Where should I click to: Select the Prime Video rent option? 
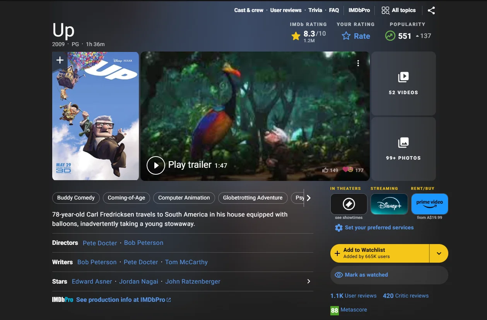coord(430,204)
